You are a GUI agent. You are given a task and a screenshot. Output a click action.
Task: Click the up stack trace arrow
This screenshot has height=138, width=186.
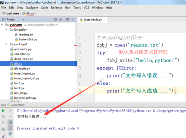coord(10,111)
